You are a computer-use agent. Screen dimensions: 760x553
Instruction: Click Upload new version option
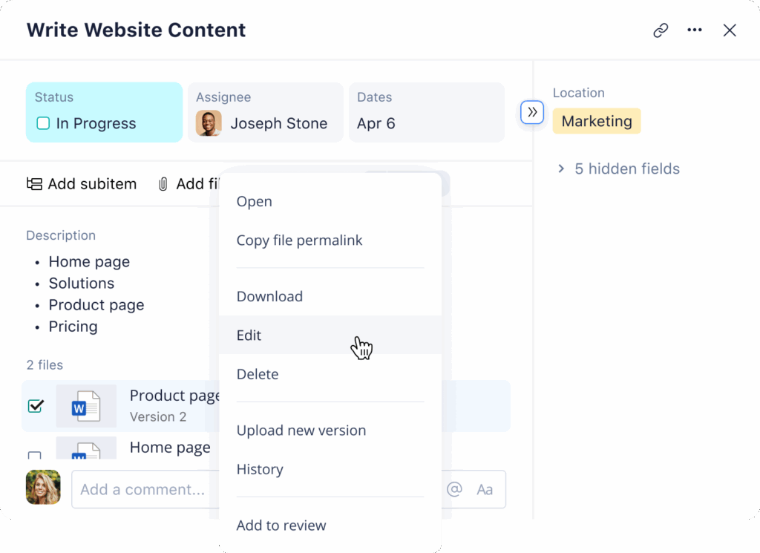[x=301, y=431]
